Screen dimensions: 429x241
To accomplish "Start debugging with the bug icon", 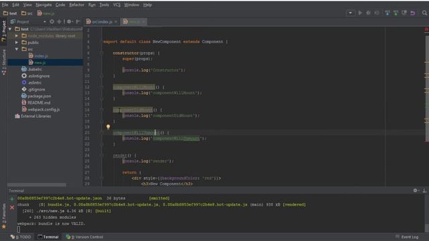I will (368, 13).
